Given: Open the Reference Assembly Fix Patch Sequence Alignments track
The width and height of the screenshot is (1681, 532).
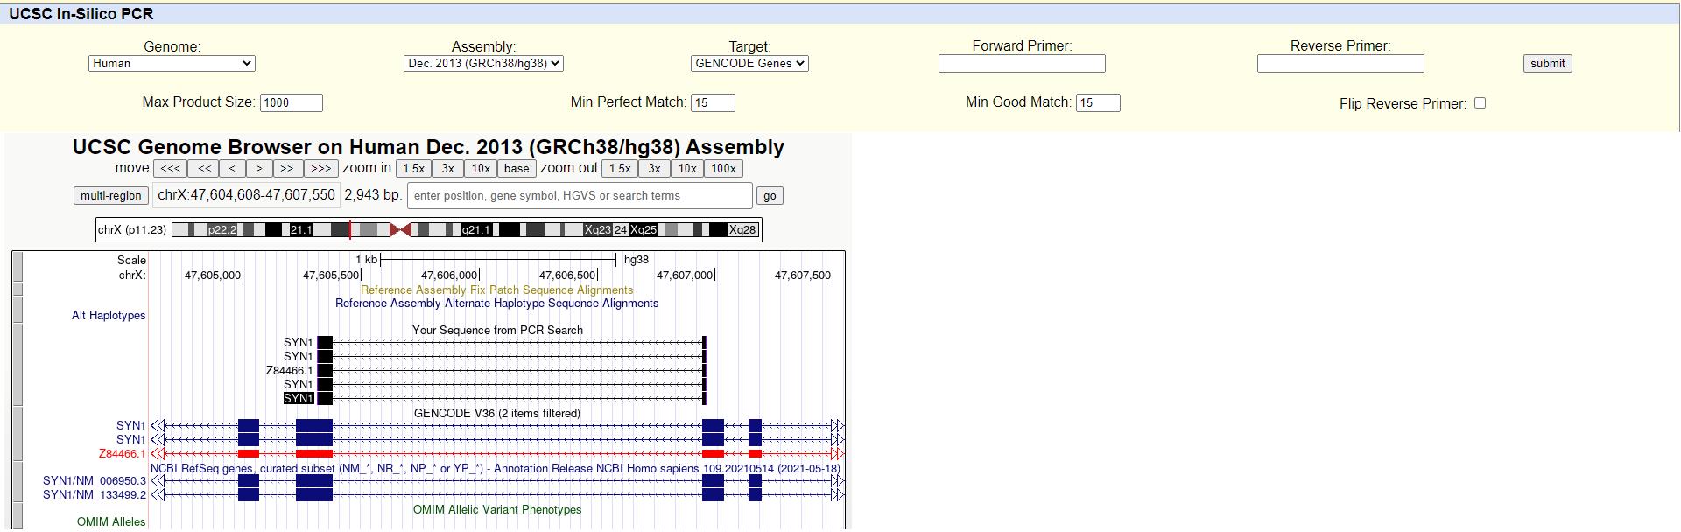Looking at the screenshot, I should click(x=496, y=290).
